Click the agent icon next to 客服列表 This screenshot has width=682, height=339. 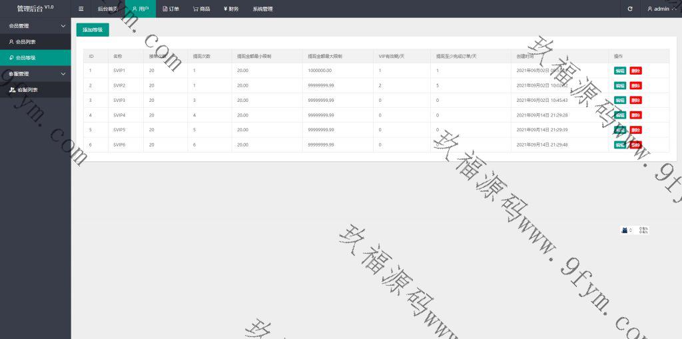point(12,89)
